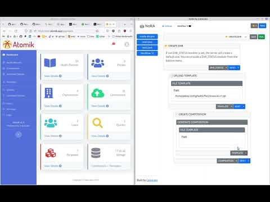Image resolution: width=270 pixels, height=202 pixels.
Task: Click the second blue workflow button in NoRA sidebar
Action: (147, 42)
